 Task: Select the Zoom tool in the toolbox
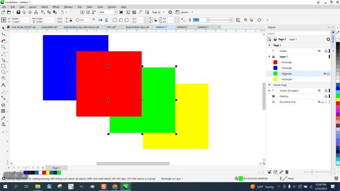click(3, 47)
